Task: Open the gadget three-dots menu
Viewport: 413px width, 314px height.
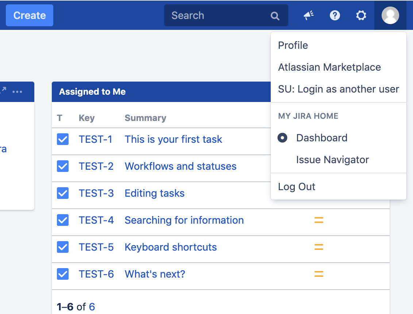Action: click(18, 92)
